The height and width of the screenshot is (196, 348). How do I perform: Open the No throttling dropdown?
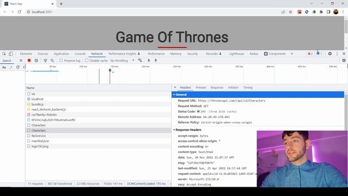tap(122, 60)
